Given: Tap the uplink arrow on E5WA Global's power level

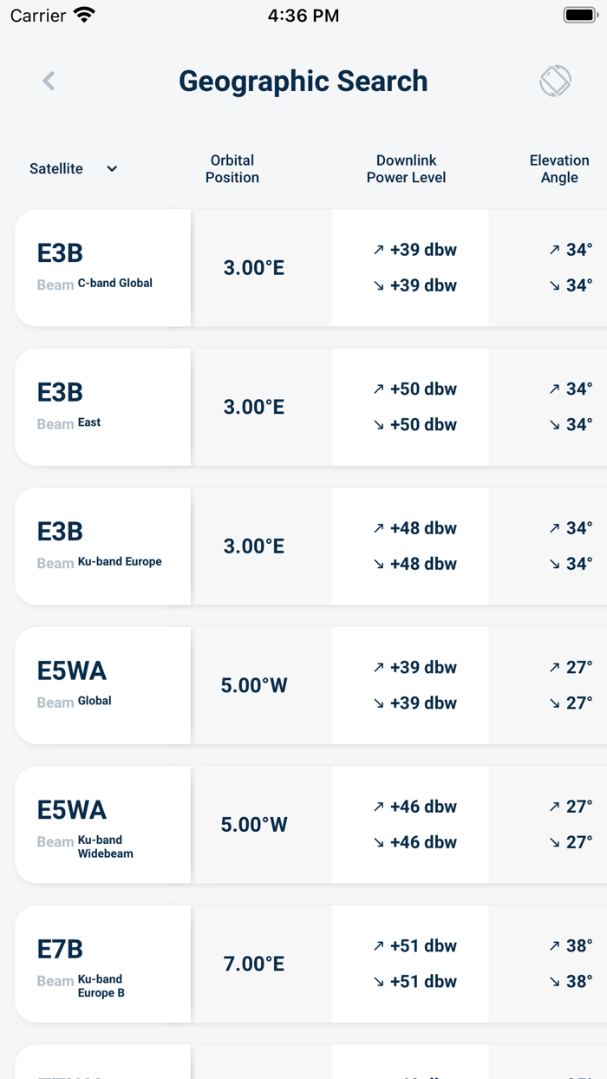Looking at the screenshot, I should pyautogui.click(x=378, y=667).
